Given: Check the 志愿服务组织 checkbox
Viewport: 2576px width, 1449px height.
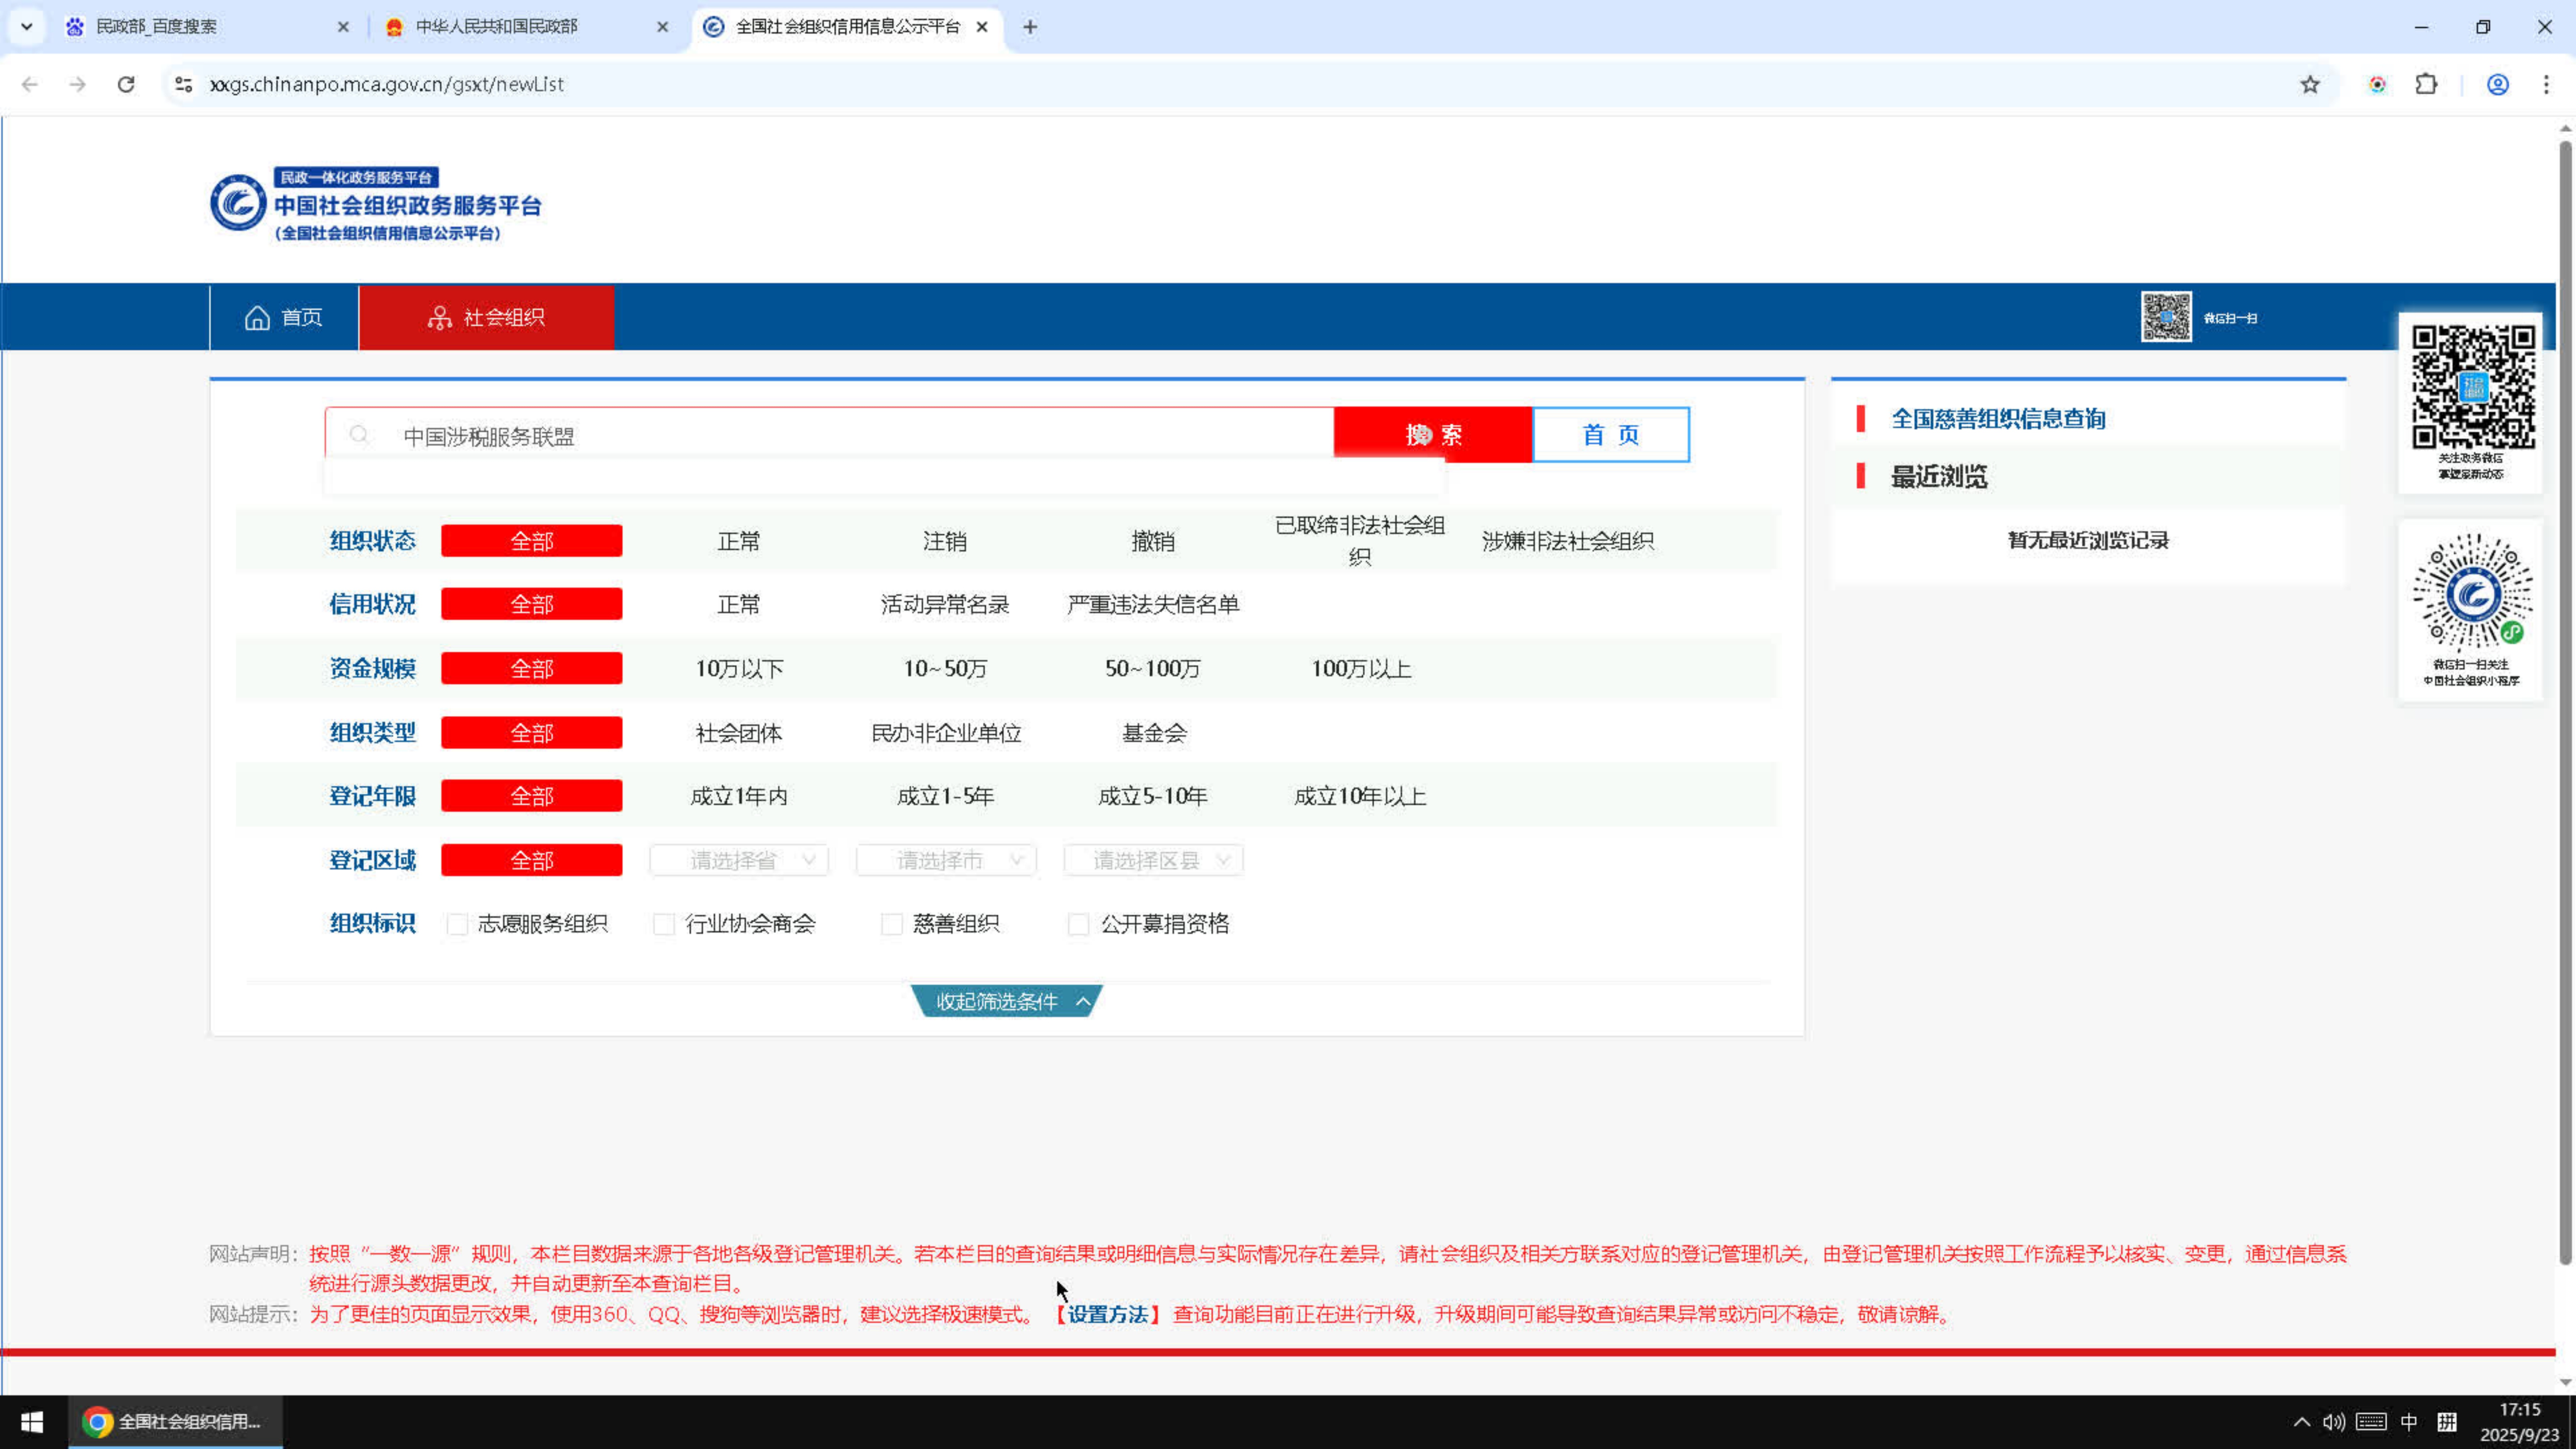Looking at the screenshot, I should (x=457, y=924).
